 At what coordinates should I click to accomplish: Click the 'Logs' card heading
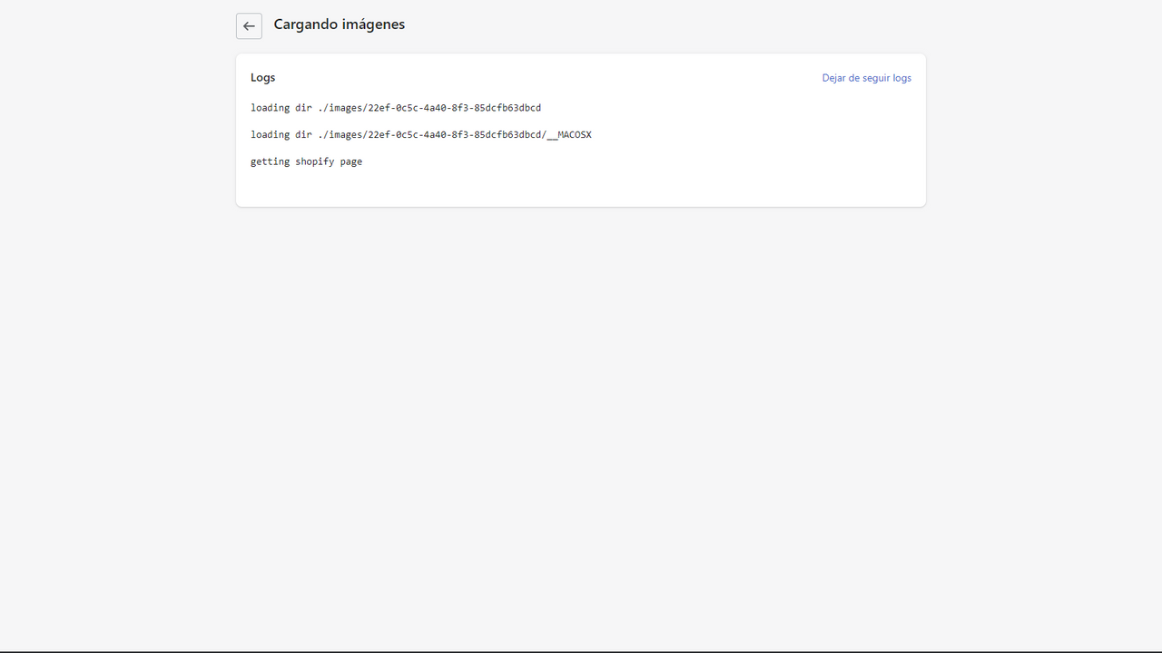click(x=263, y=78)
